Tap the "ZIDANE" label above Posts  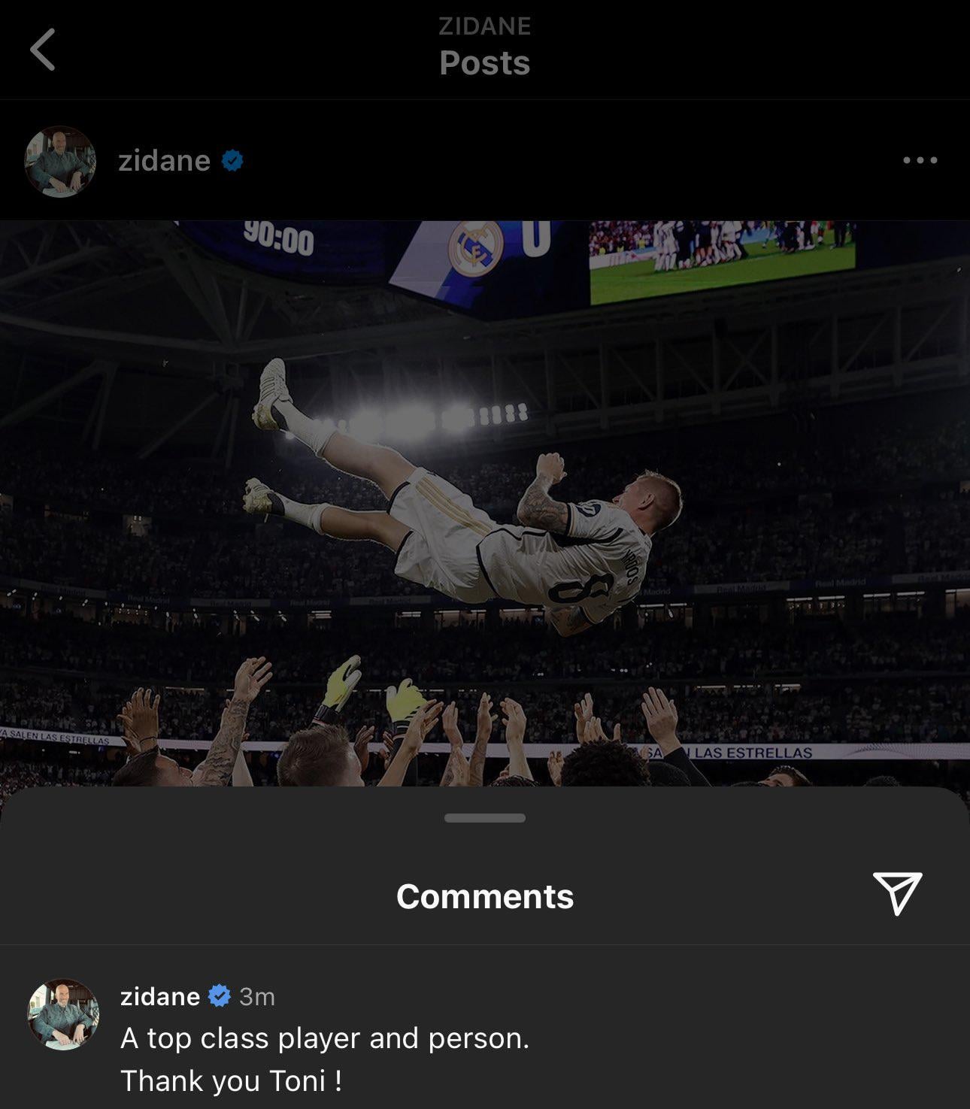(x=485, y=26)
